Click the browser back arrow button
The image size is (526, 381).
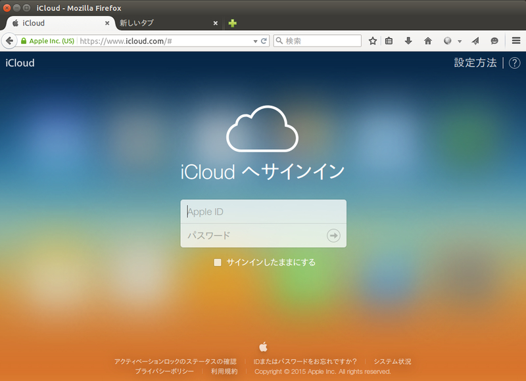pyautogui.click(x=9, y=41)
